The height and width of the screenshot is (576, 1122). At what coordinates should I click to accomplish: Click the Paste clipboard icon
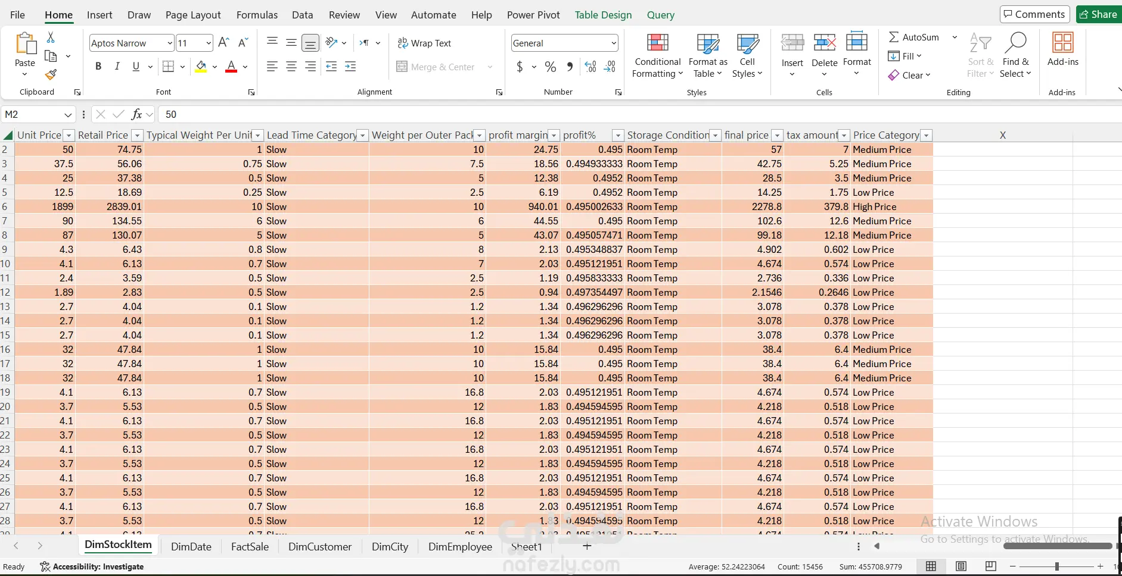25,44
